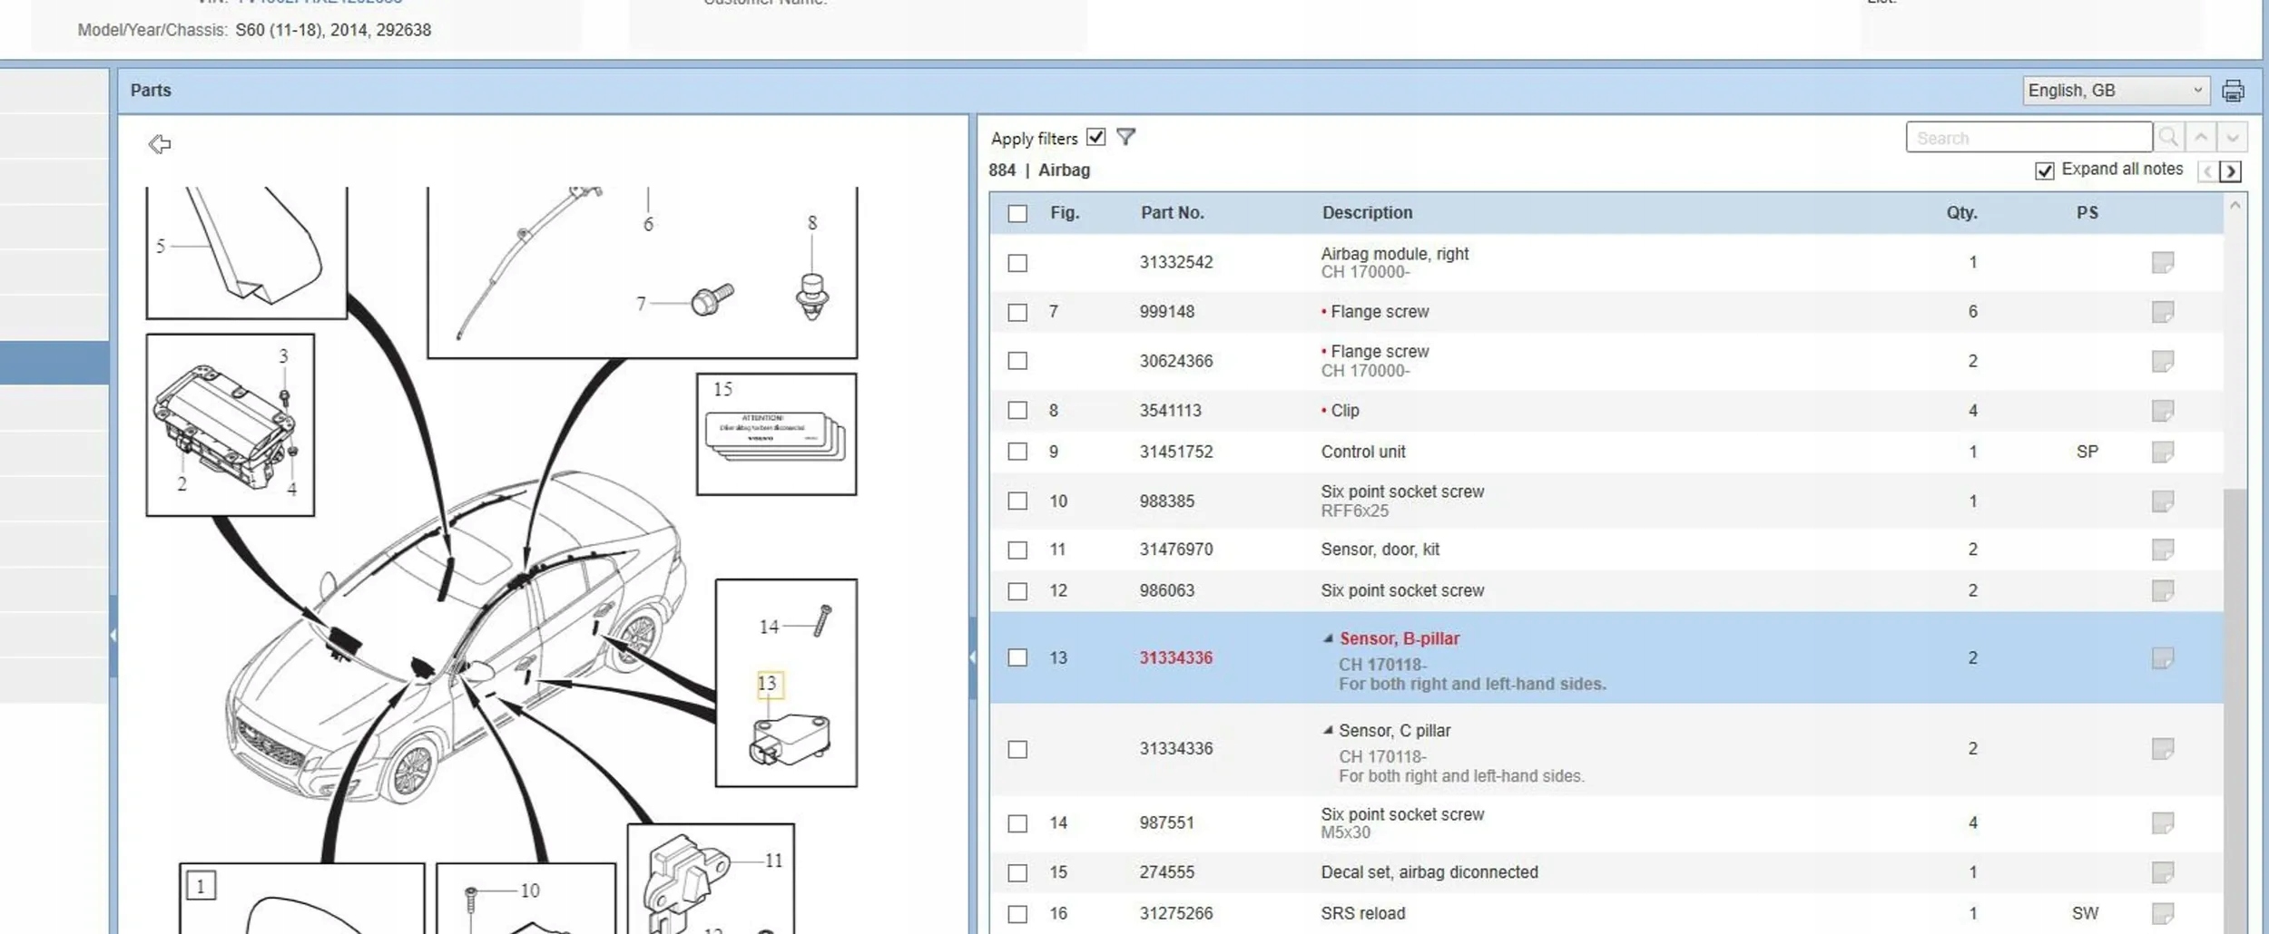This screenshot has height=934, width=2269.
Task: Tick the checkbox for Control unit
Action: 1017,452
